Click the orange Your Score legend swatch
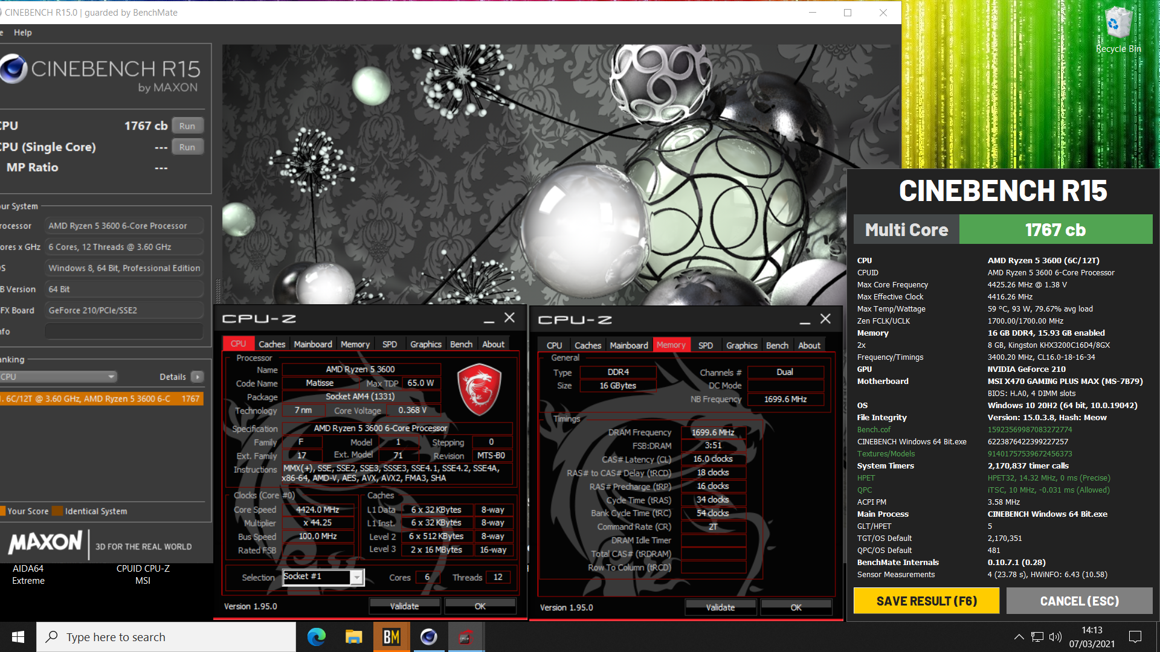The image size is (1160, 652). click(2, 511)
